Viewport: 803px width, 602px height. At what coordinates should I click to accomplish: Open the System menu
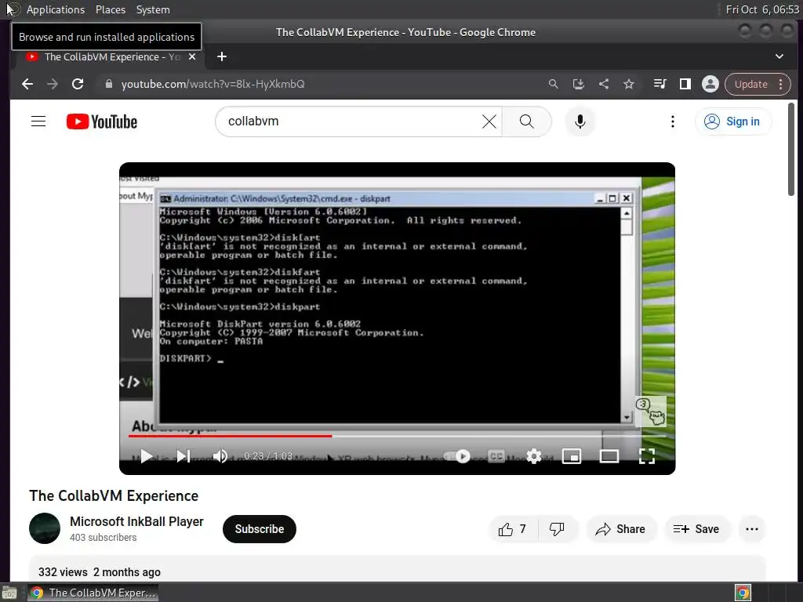[x=153, y=9]
